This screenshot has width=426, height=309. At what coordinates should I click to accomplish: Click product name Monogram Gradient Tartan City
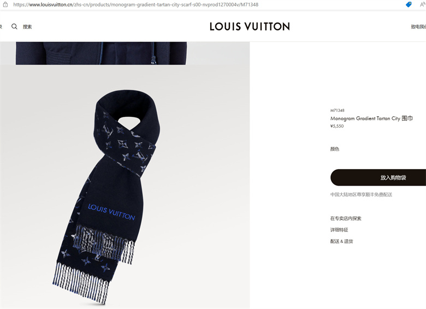click(365, 118)
